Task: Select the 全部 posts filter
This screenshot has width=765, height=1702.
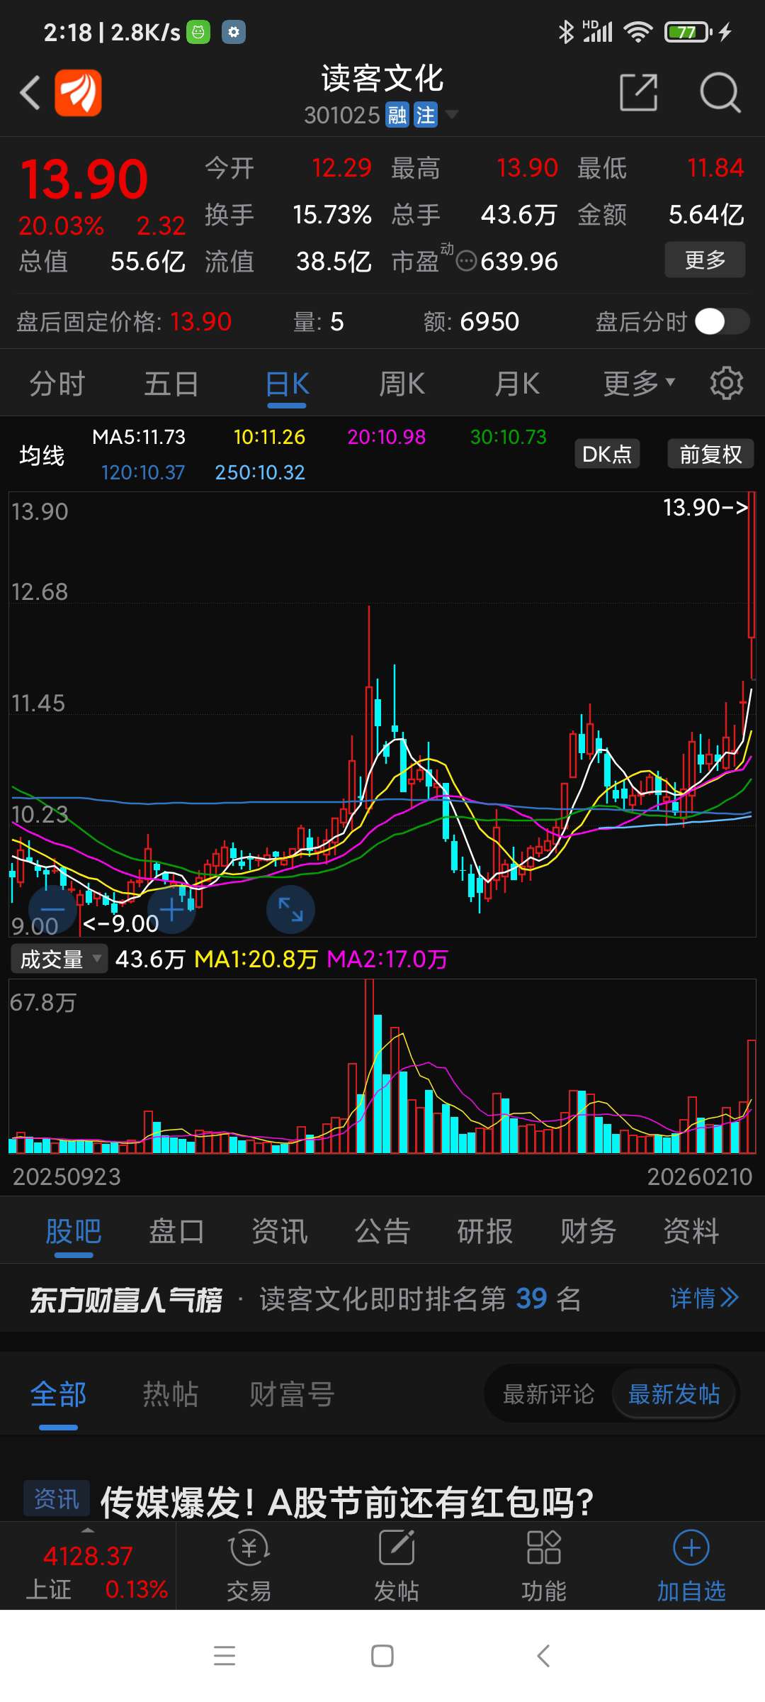Action: [58, 1394]
